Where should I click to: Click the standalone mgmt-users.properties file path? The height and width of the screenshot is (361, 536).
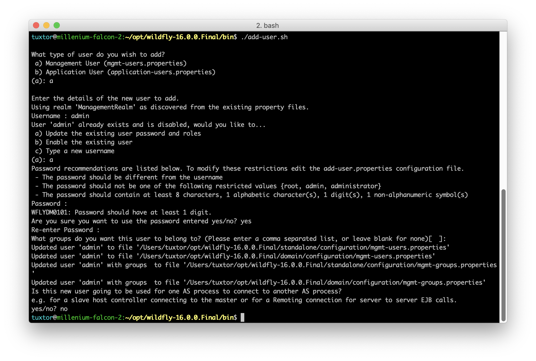click(x=293, y=248)
